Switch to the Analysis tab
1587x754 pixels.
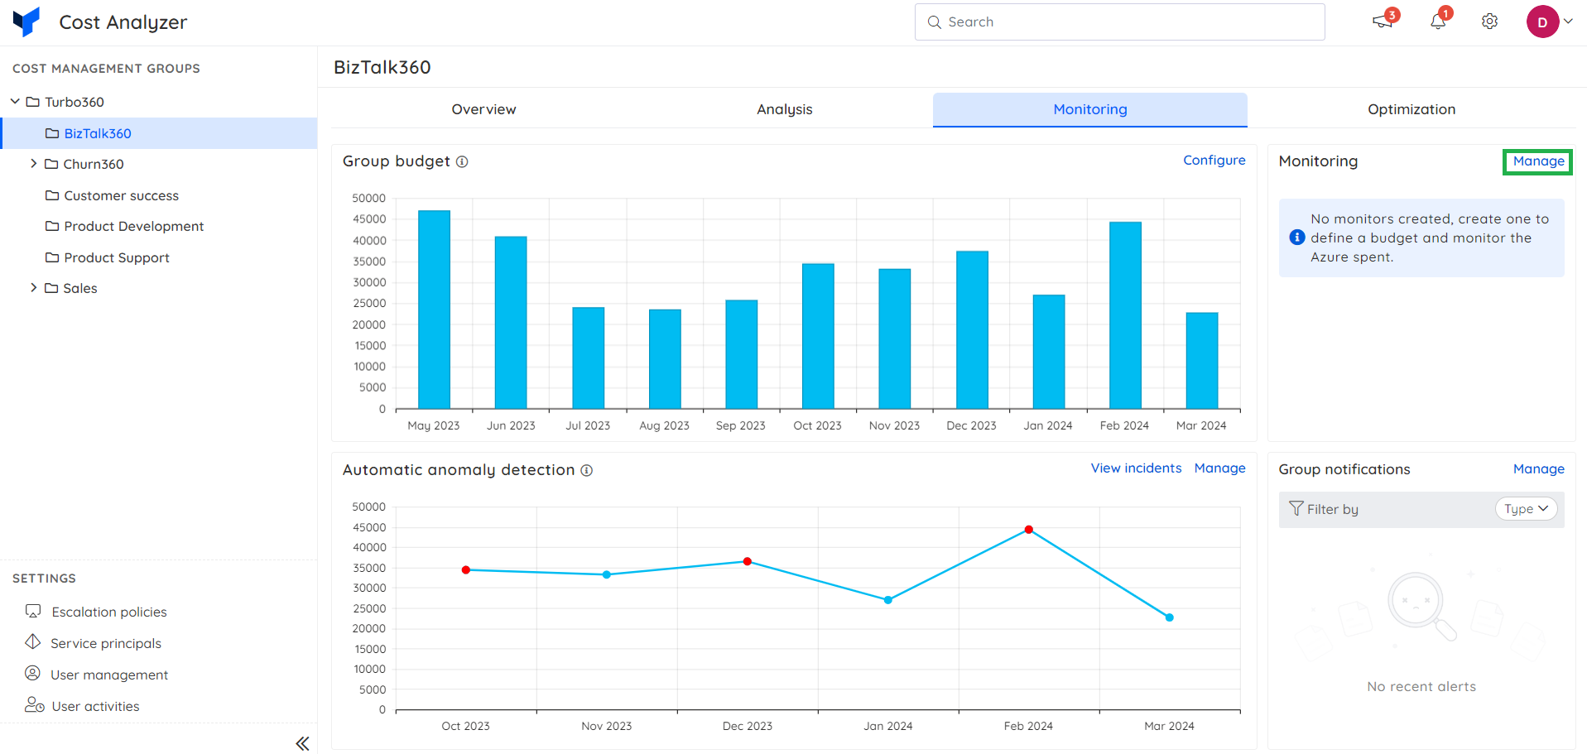click(784, 109)
